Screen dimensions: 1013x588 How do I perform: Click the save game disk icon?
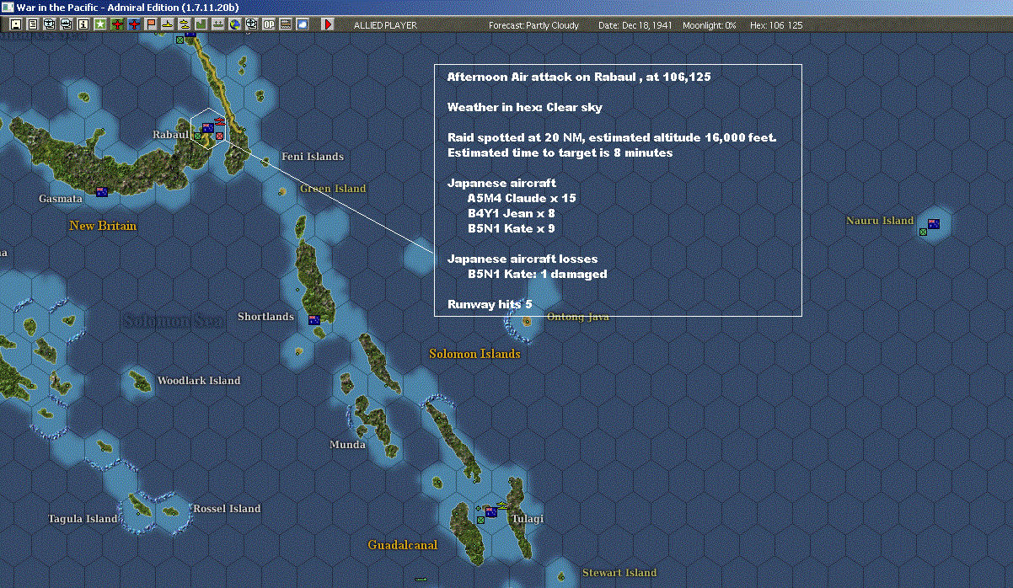pyautogui.click(x=16, y=25)
